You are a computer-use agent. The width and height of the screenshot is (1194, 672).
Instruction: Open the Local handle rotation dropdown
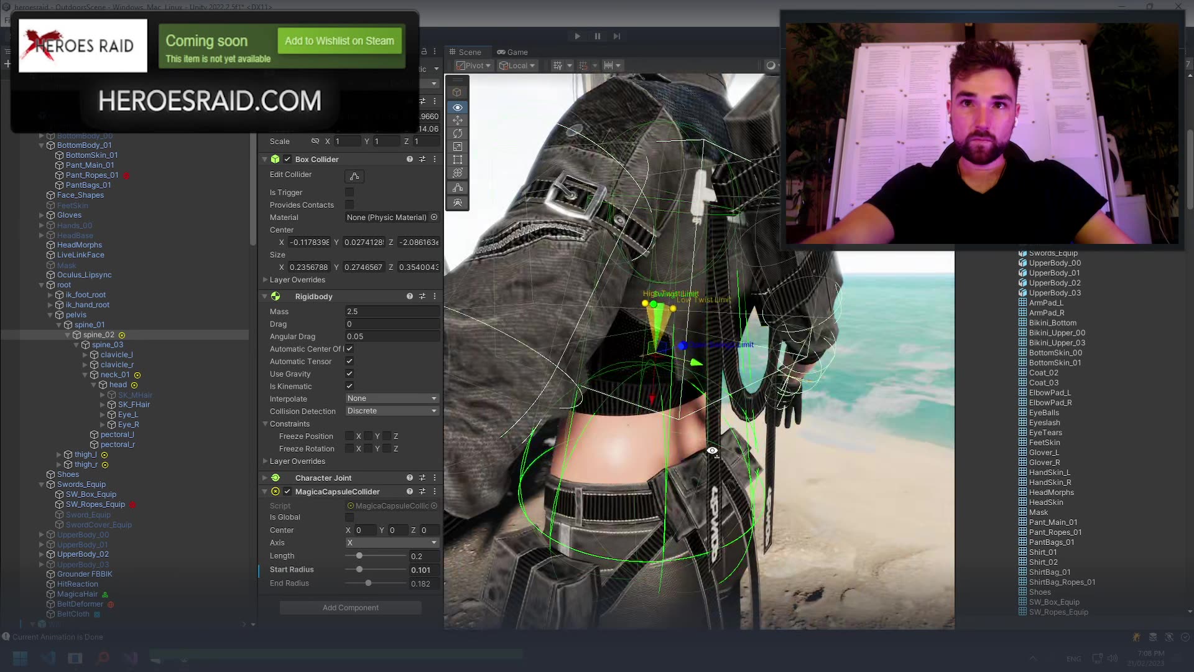pos(517,65)
